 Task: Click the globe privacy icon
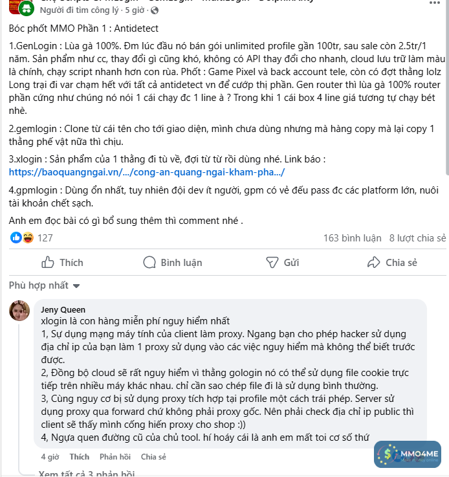click(154, 11)
